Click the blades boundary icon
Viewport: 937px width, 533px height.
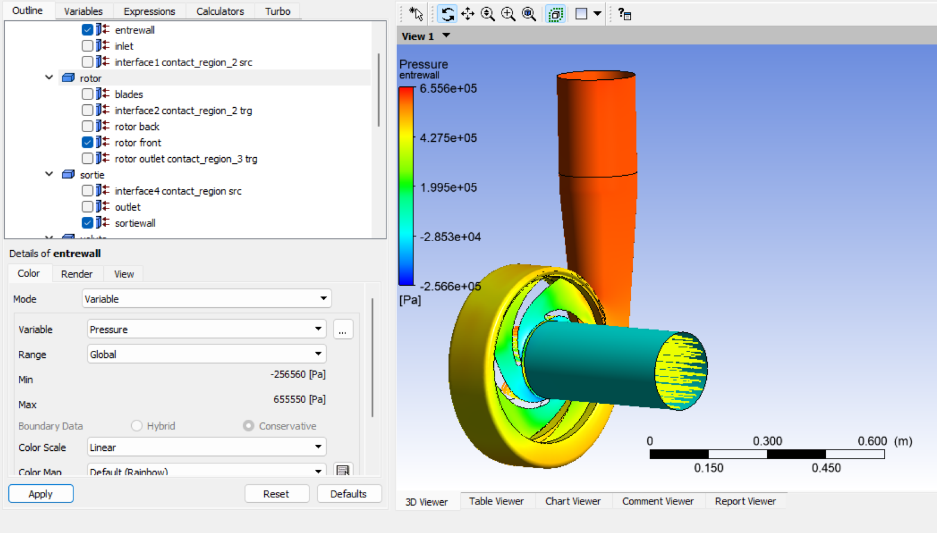pos(103,93)
